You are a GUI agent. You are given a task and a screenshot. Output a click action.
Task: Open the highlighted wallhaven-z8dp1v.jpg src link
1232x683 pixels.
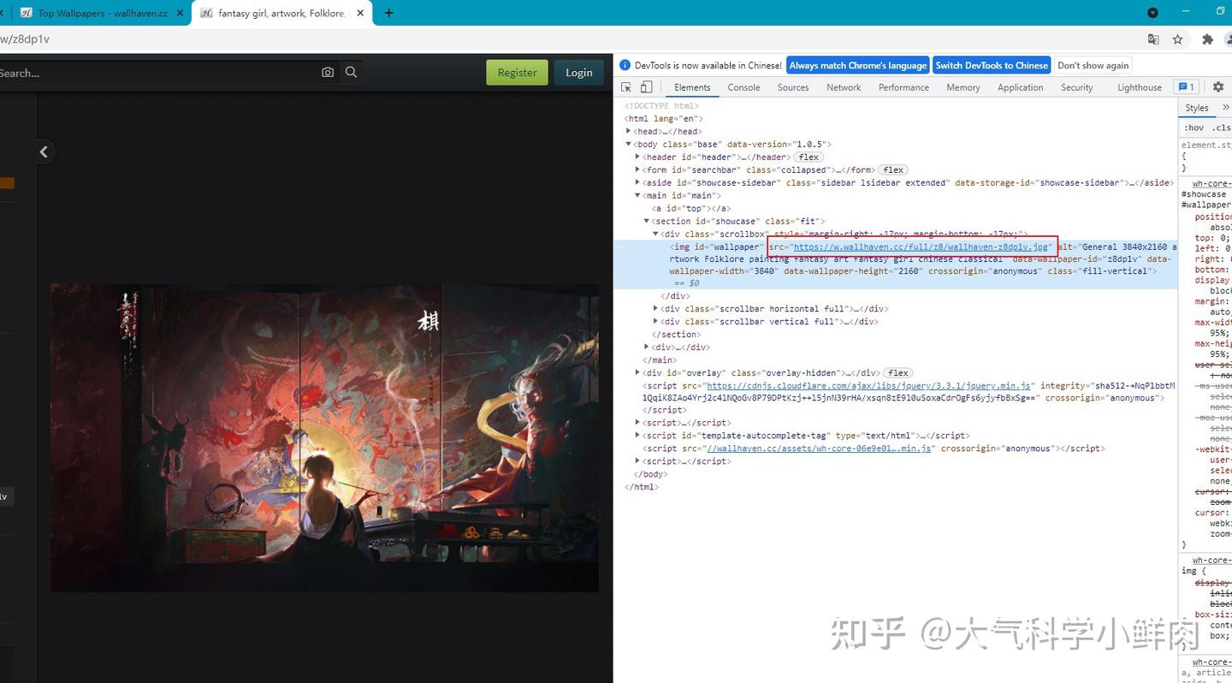(x=921, y=246)
